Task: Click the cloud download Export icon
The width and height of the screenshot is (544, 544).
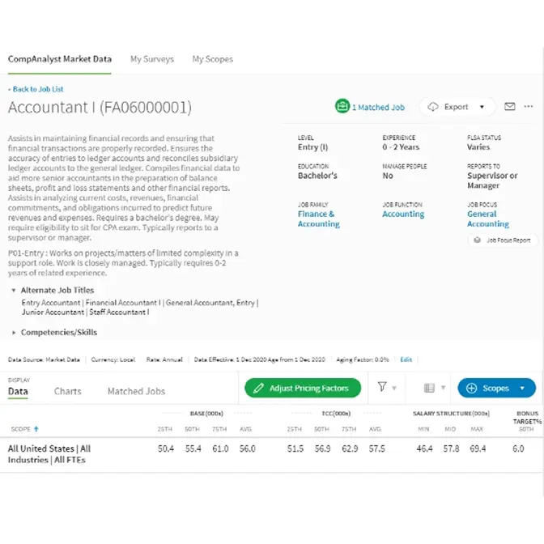Action: pos(432,107)
